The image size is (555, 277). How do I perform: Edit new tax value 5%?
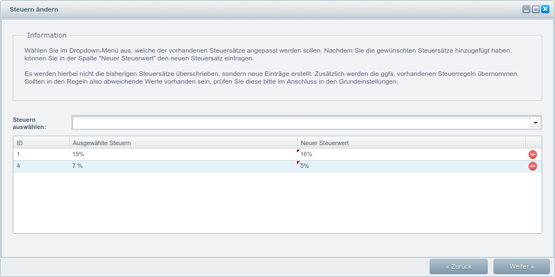[x=411, y=166]
